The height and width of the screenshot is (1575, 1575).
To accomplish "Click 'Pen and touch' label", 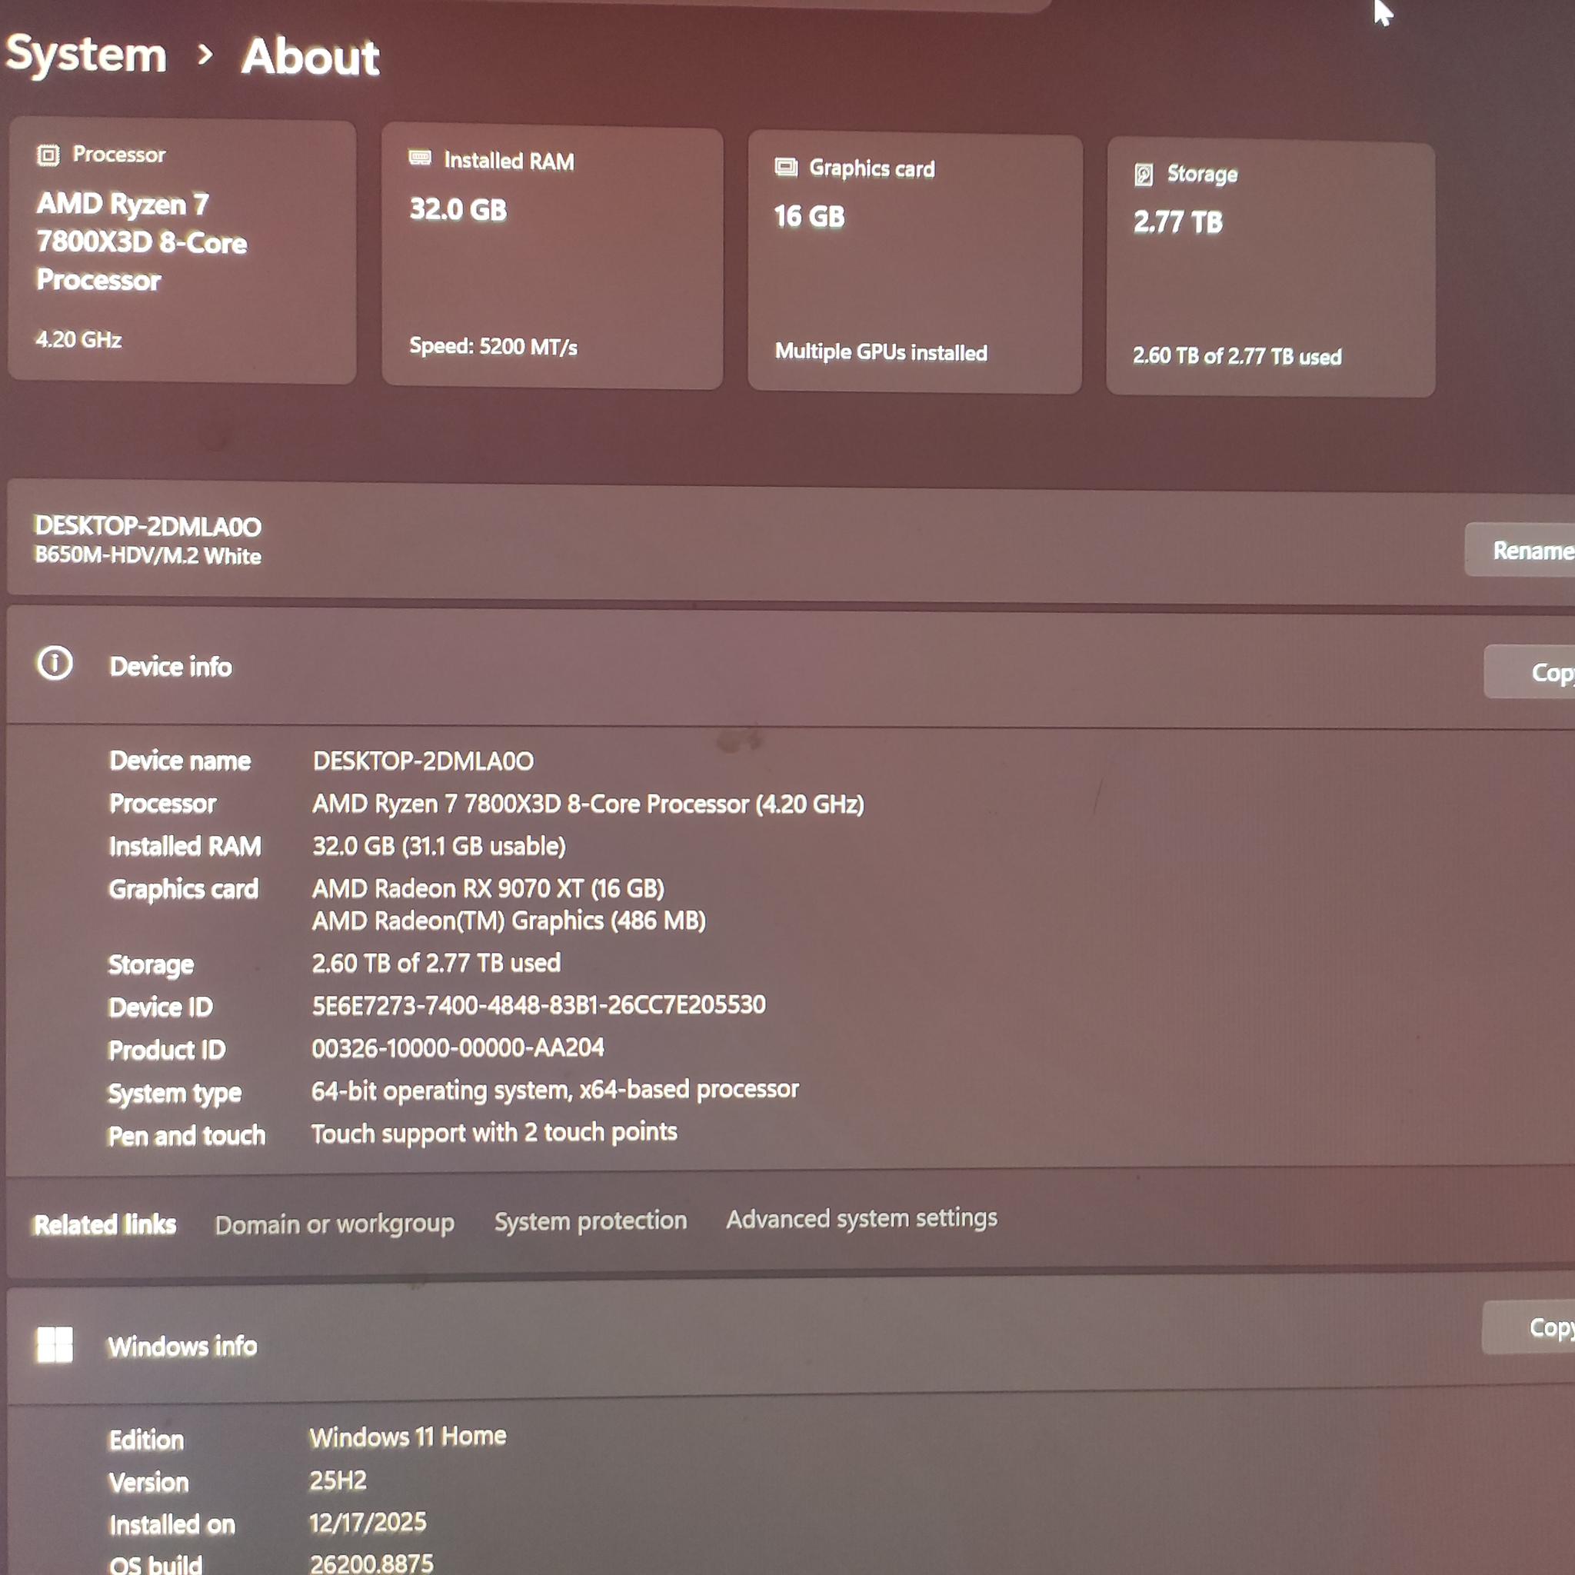I will tap(187, 1136).
